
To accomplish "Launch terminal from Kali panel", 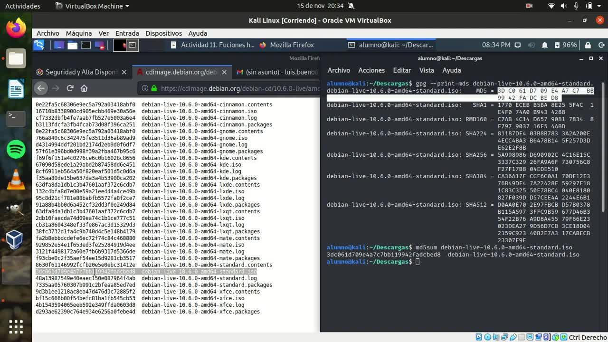I will point(85,45).
